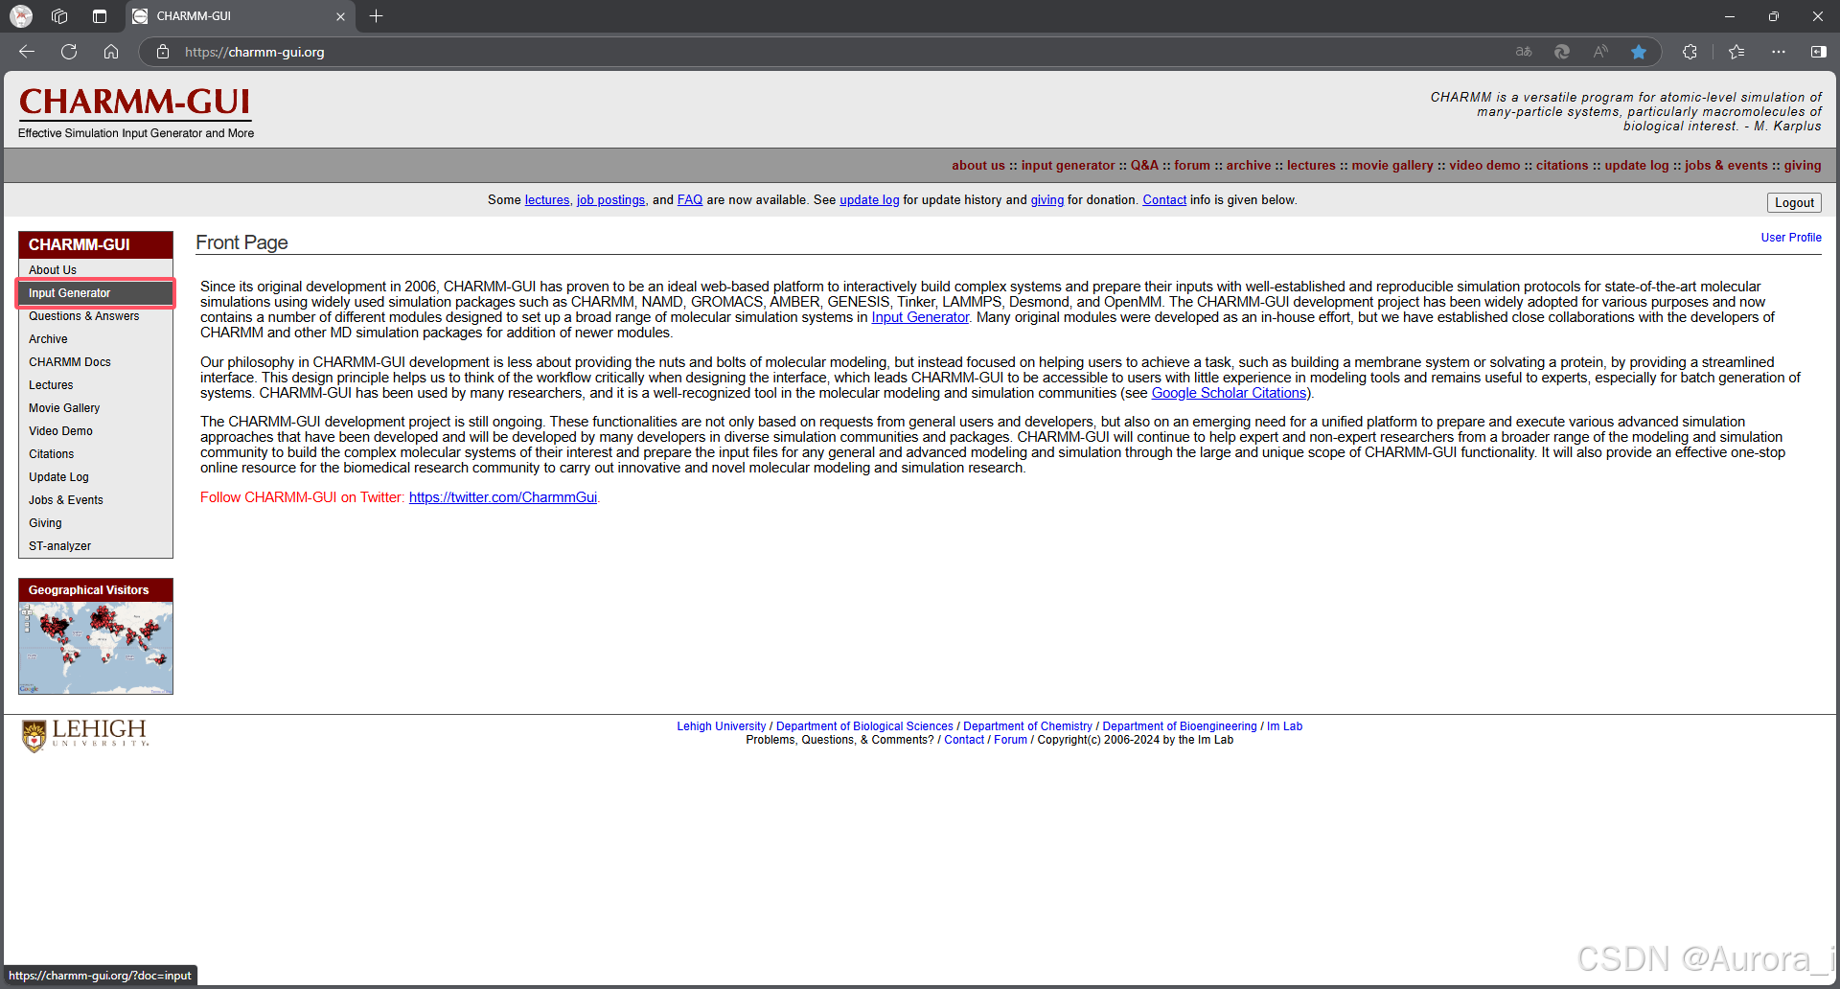Open 'archive' in top navigation
This screenshot has height=989, width=1840.
coord(1249,166)
